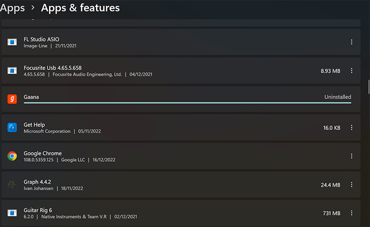Open more options for FL Studio ASIO
Image resolution: width=370 pixels, height=227 pixels.
[351, 42]
